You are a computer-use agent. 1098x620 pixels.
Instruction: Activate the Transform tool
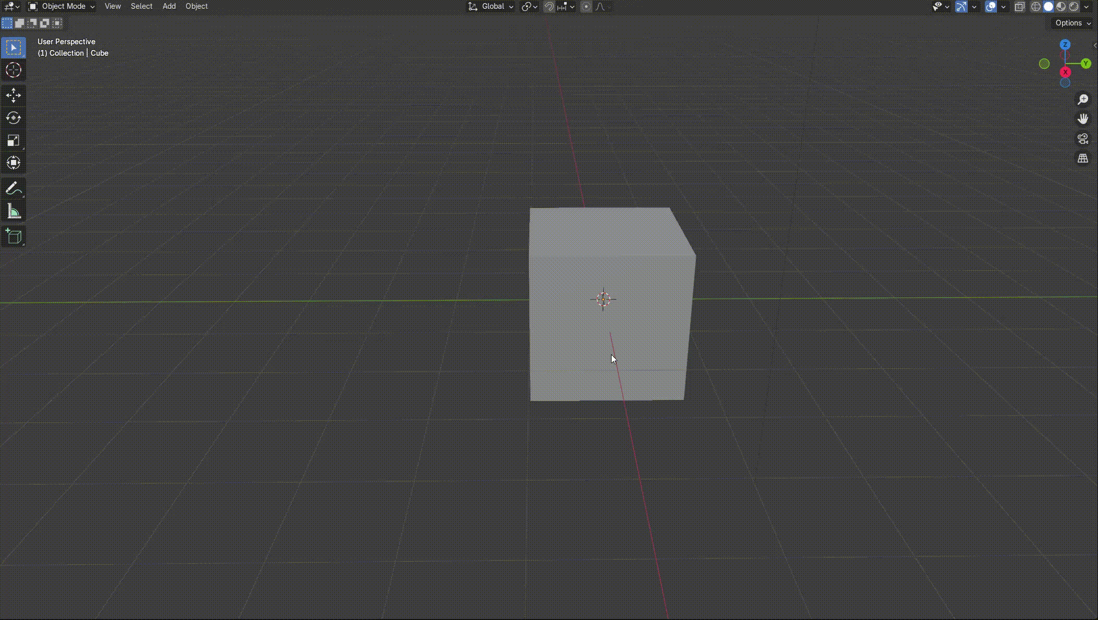tap(14, 163)
